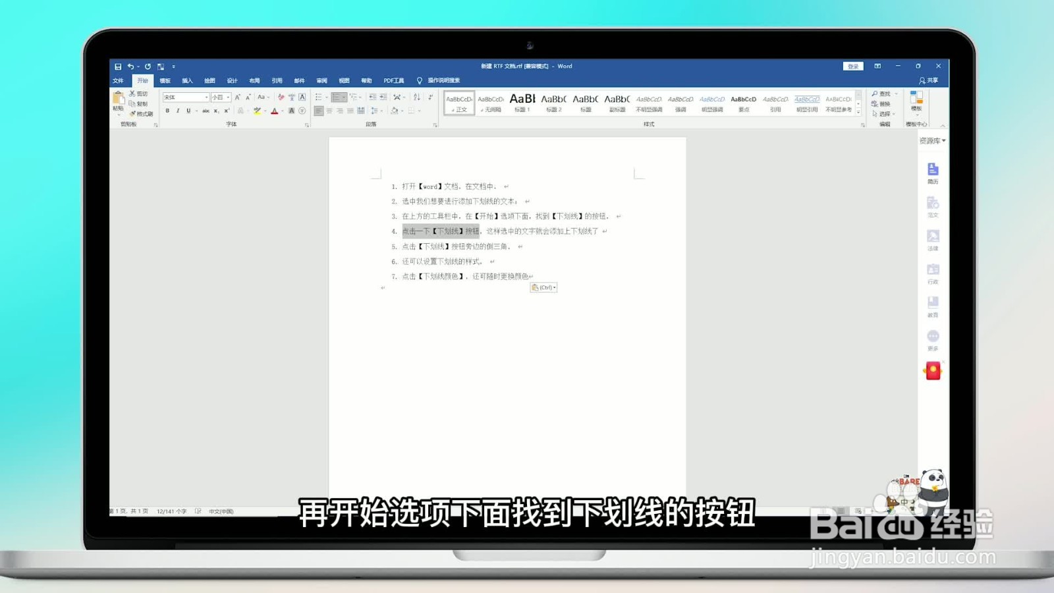
Task: Clear all formatting with eraser icon
Action: coord(281,97)
